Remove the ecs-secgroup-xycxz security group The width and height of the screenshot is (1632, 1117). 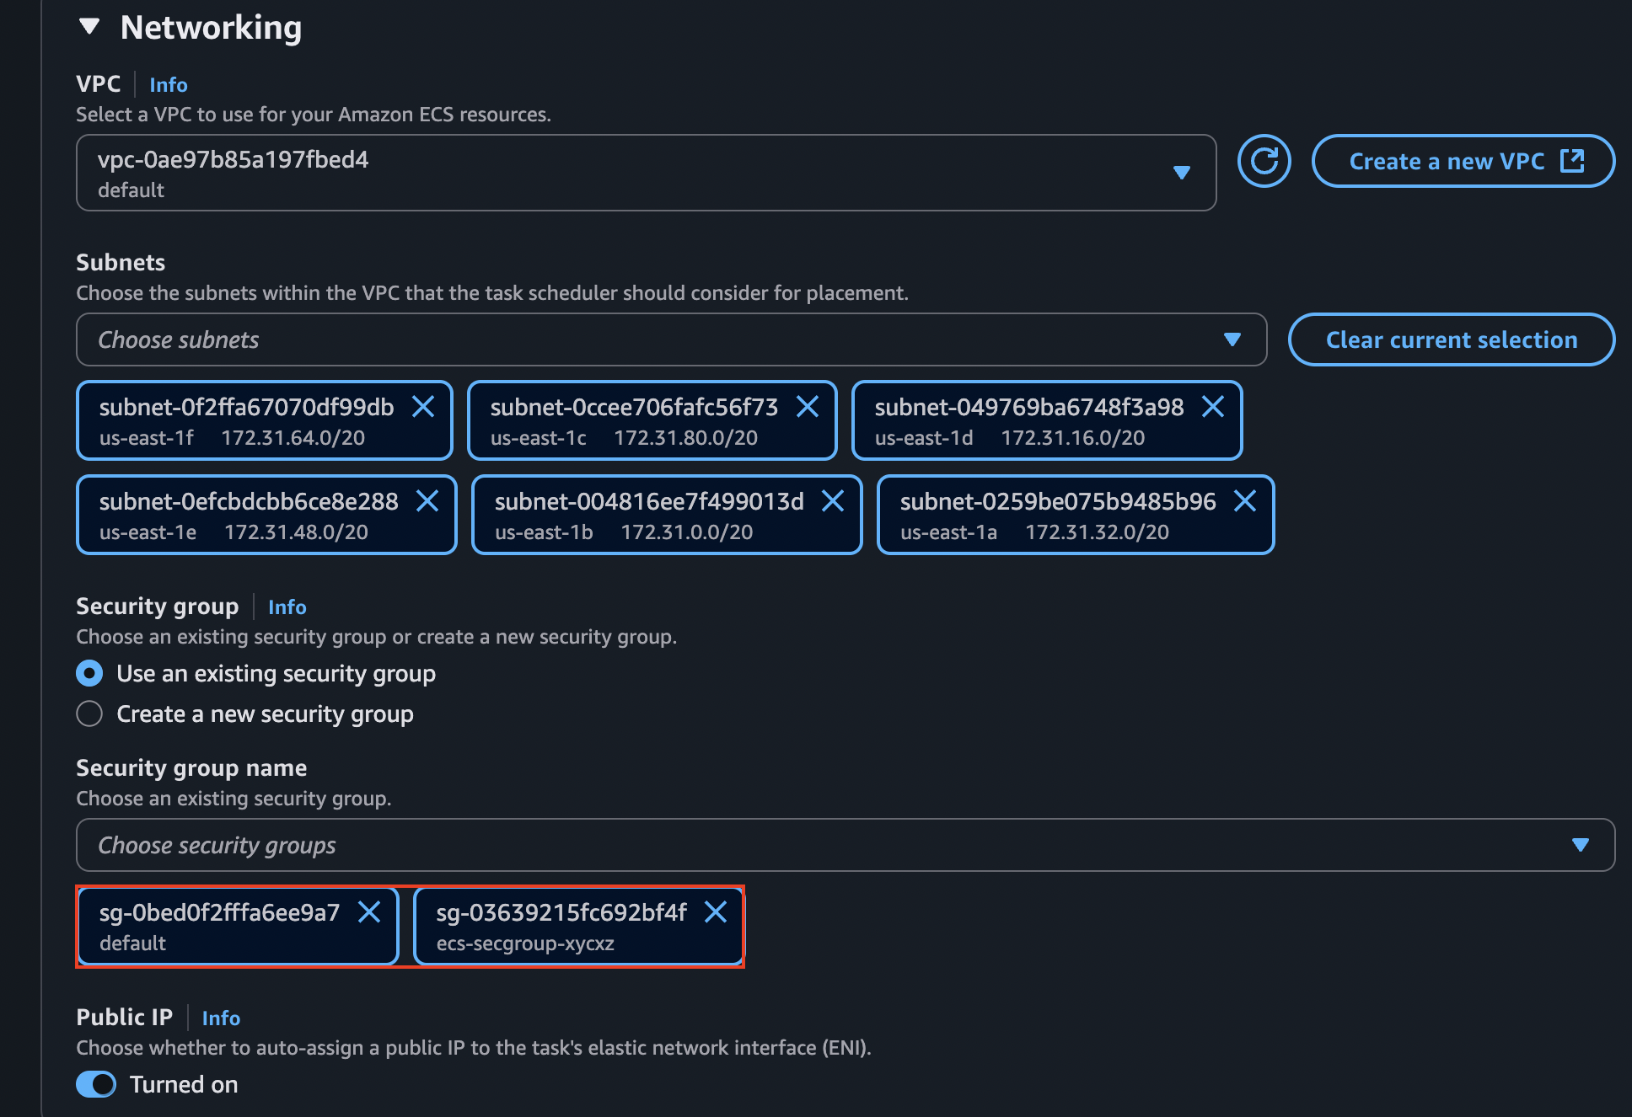click(716, 912)
